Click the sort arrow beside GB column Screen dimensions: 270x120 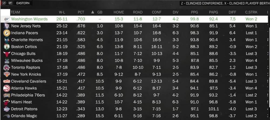pos(93,12)
